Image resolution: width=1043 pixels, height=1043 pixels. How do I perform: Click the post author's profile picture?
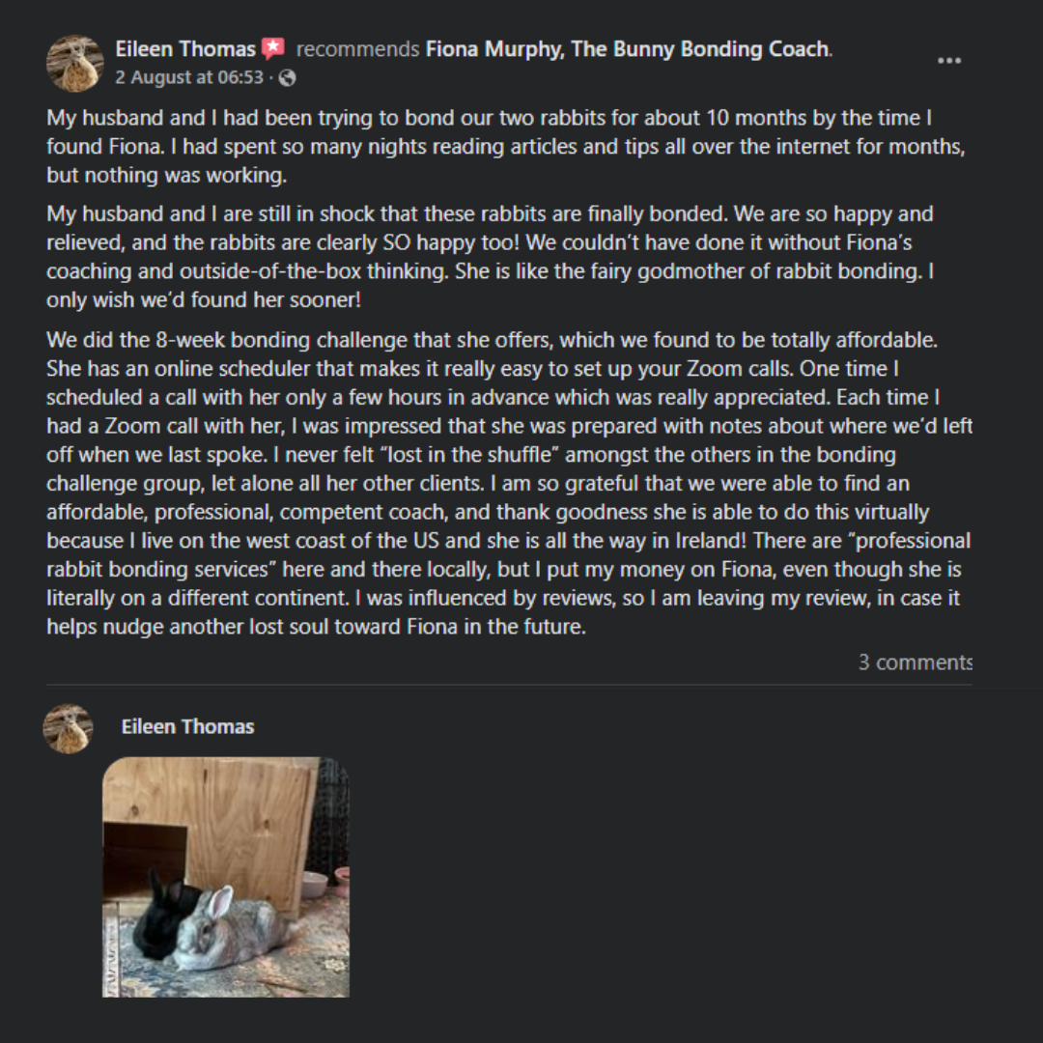(x=74, y=63)
